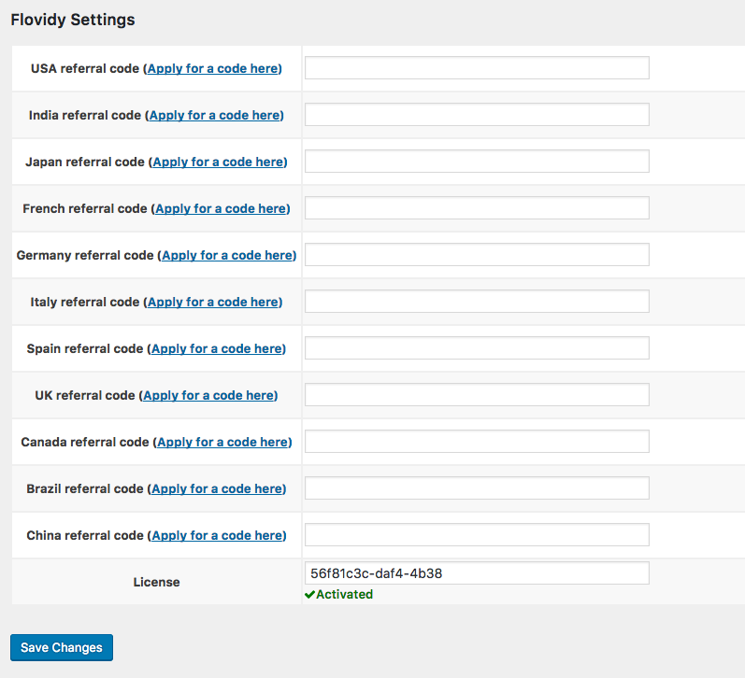Click the License key input field
The height and width of the screenshot is (678, 745).
pos(477,573)
